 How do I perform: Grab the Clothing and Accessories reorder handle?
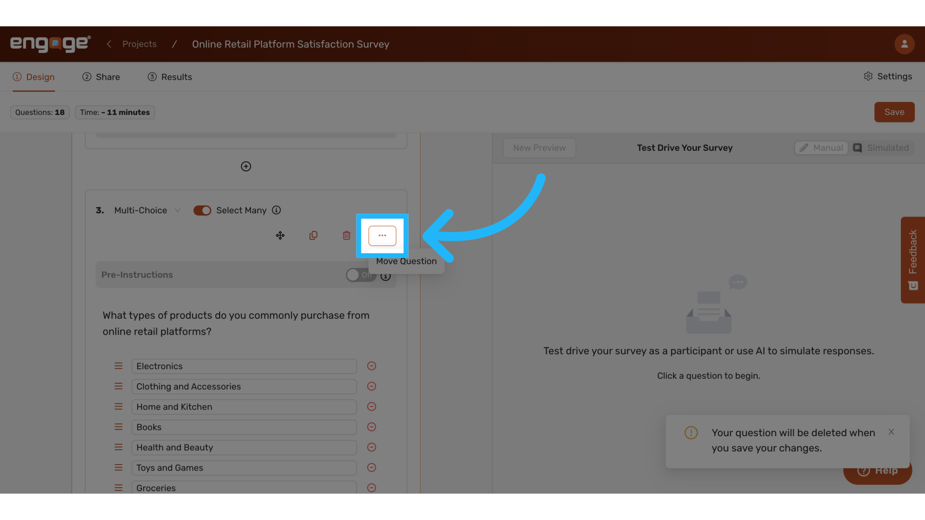(119, 386)
